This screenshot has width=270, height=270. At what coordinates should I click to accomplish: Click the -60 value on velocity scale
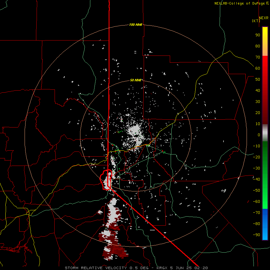click(x=256, y=202)
